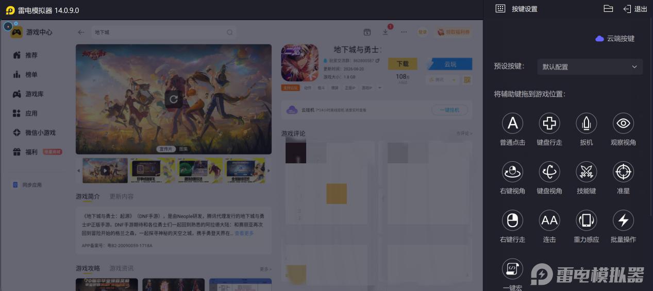Screen dimensions: 653x291
Task: Open the calendar check-in icon
Action: click(367, 32)
